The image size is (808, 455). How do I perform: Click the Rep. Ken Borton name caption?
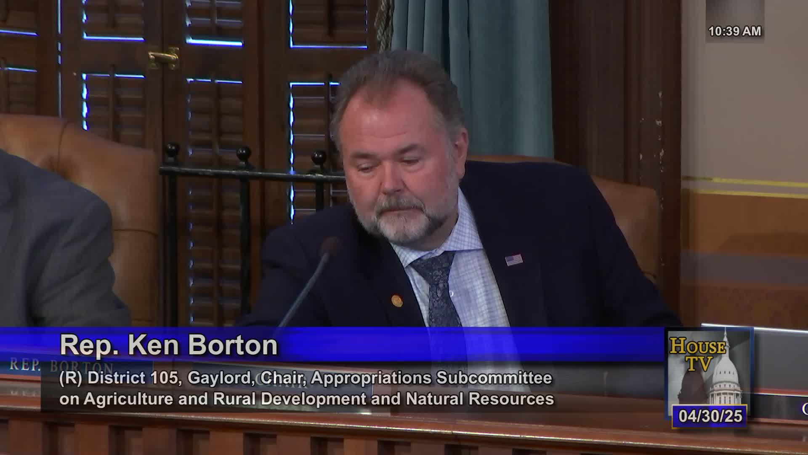click(x=169, y=345)
